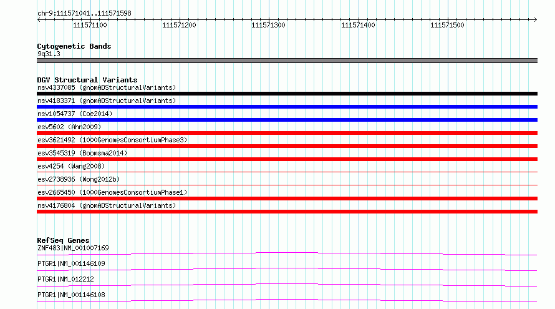Click the 111571500 ruler tick label

pos(447,25)
